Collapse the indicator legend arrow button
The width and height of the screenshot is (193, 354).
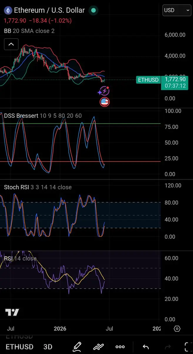11,45
